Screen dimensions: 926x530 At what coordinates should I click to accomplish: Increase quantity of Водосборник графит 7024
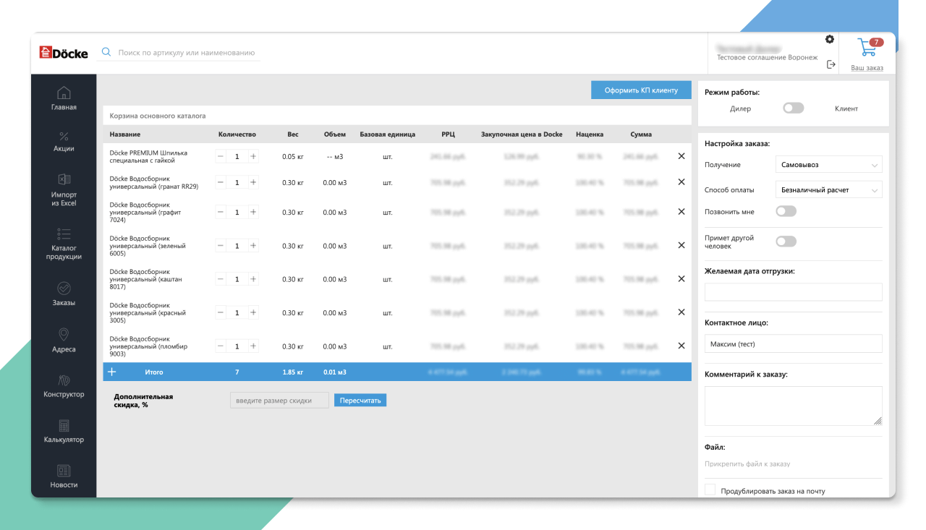pos(253,212)
